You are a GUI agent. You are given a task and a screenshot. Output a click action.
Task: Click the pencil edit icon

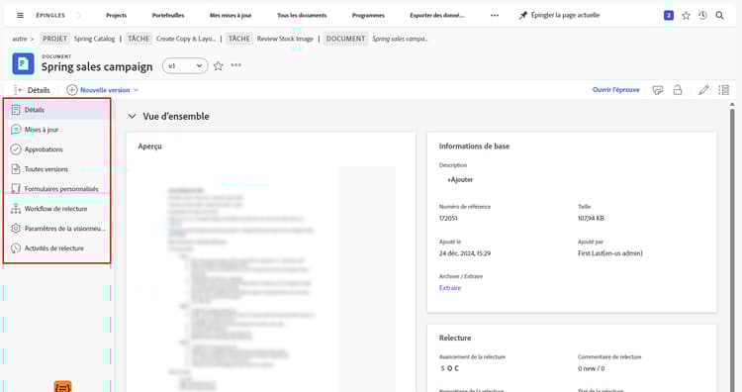coord(703,90)
